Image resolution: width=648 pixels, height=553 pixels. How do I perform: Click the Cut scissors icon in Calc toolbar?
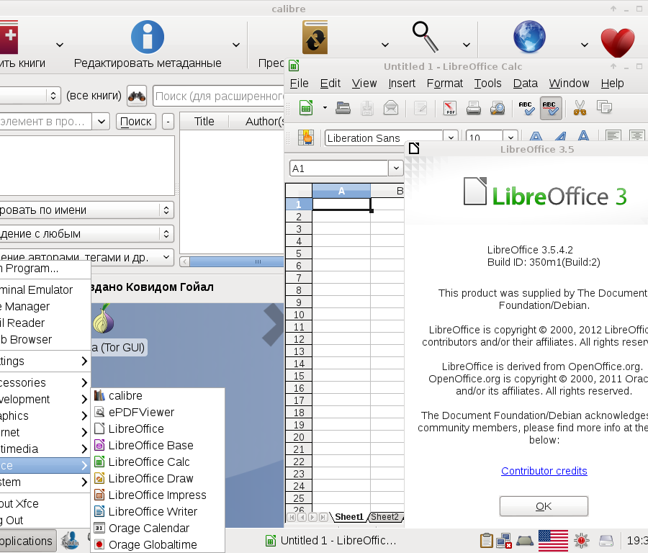click(x=580, y=108)
